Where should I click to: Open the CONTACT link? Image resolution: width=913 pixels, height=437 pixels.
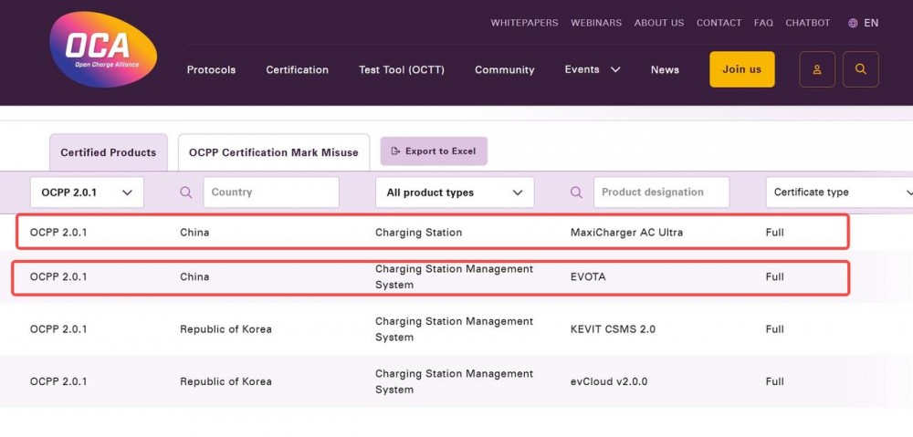pyautogui.click(x=719, y=24)
